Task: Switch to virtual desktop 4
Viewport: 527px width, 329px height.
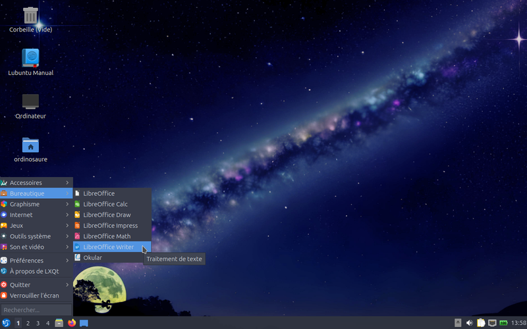Action: coord(47,323)
